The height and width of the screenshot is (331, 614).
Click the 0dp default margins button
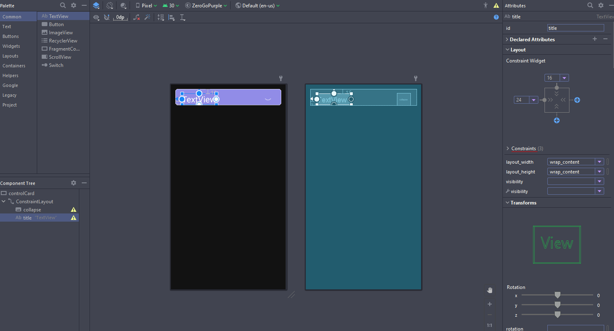(x=120, y=18)
